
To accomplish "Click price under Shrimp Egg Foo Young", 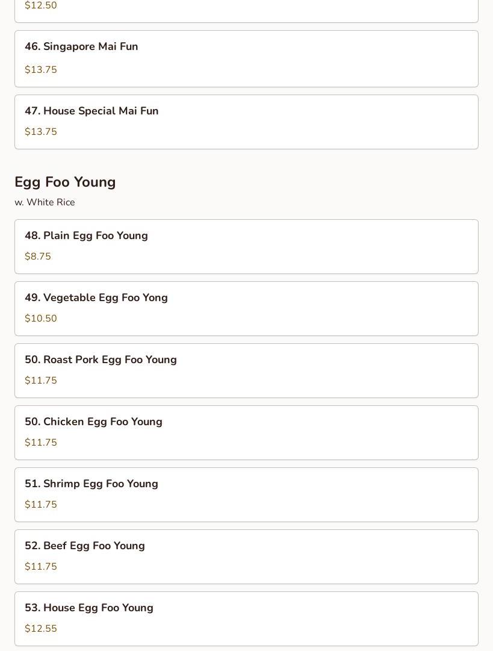I will tap(41, 505).
